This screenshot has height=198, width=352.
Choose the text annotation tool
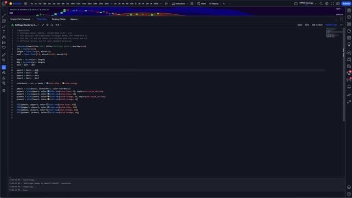tap(4, 32)
